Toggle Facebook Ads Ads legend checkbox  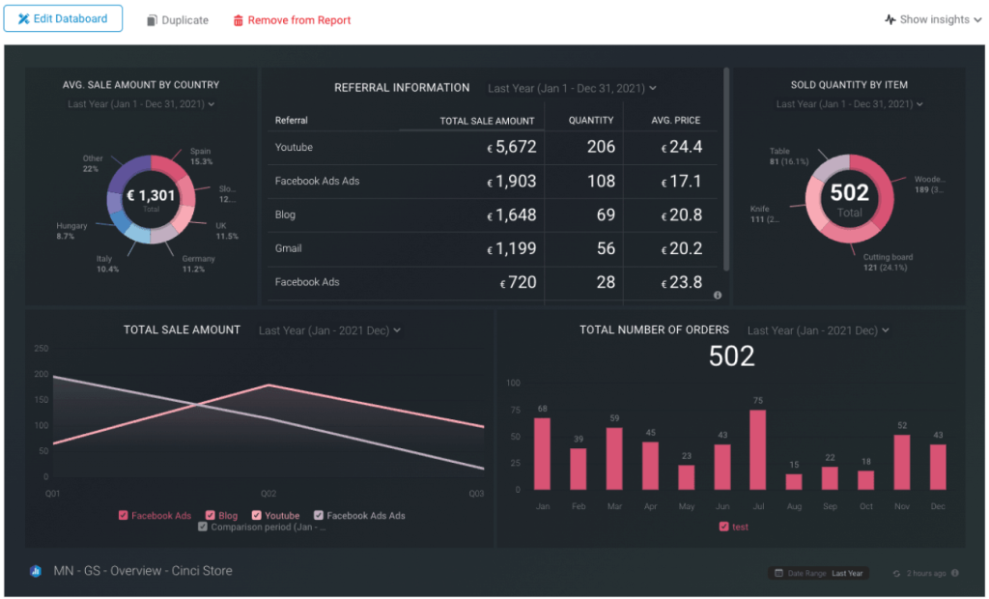(x=319, y=516)
